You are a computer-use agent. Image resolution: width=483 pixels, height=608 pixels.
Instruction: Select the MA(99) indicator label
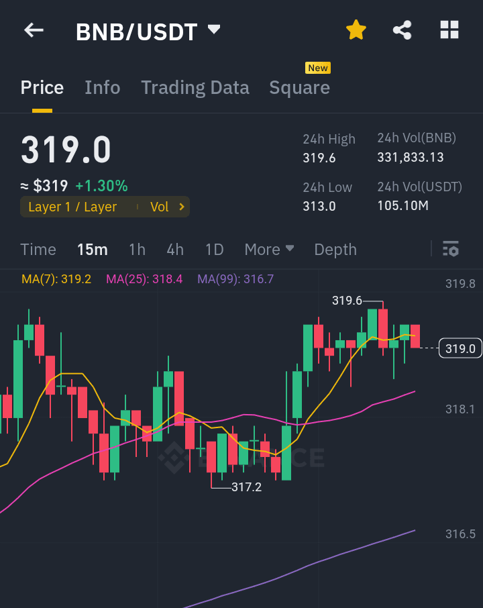coord(235,277)
